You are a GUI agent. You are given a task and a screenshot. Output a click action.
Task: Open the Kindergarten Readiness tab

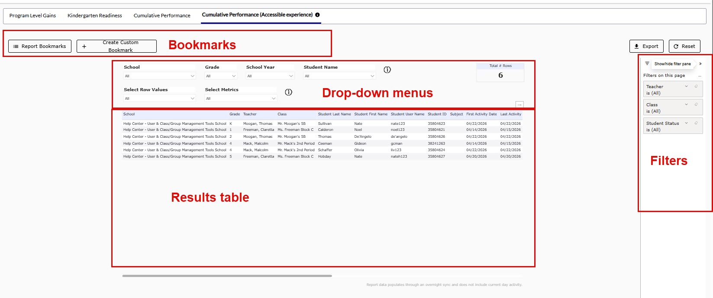coord(95,16)
